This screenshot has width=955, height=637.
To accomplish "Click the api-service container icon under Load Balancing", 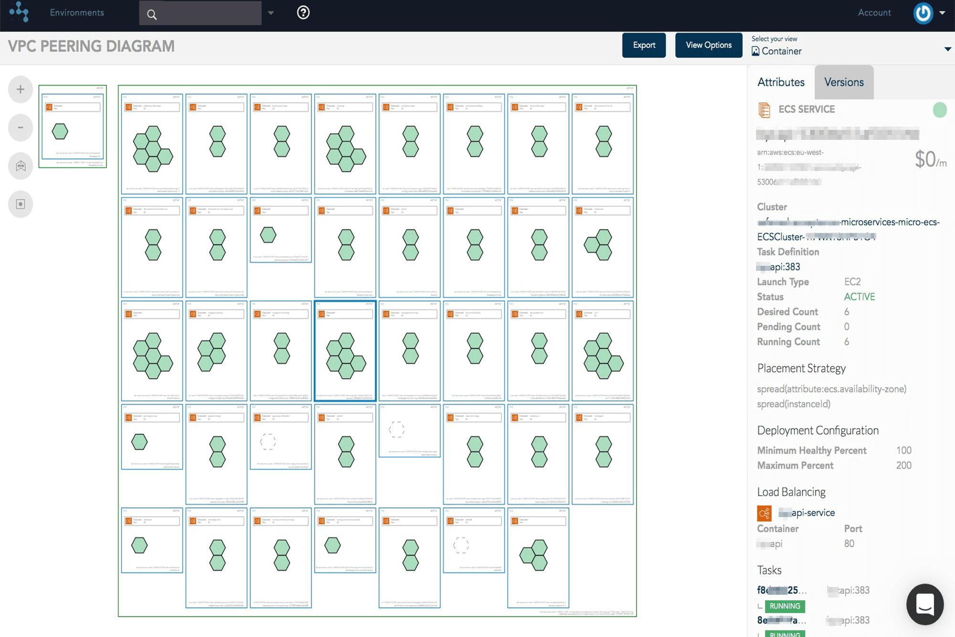I will coord(764,513).
